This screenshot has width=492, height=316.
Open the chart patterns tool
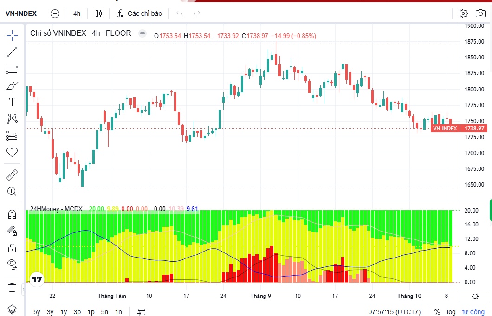pos(12,119)
